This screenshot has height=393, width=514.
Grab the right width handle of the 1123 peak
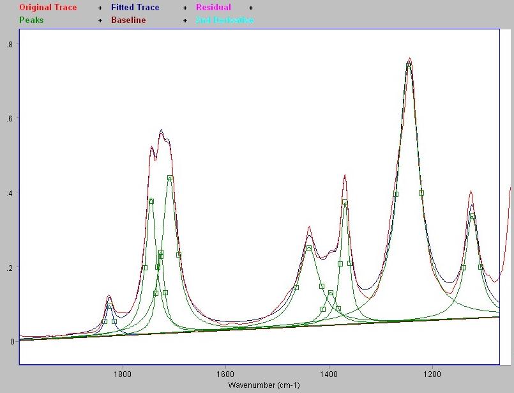(x=481, y=267)
